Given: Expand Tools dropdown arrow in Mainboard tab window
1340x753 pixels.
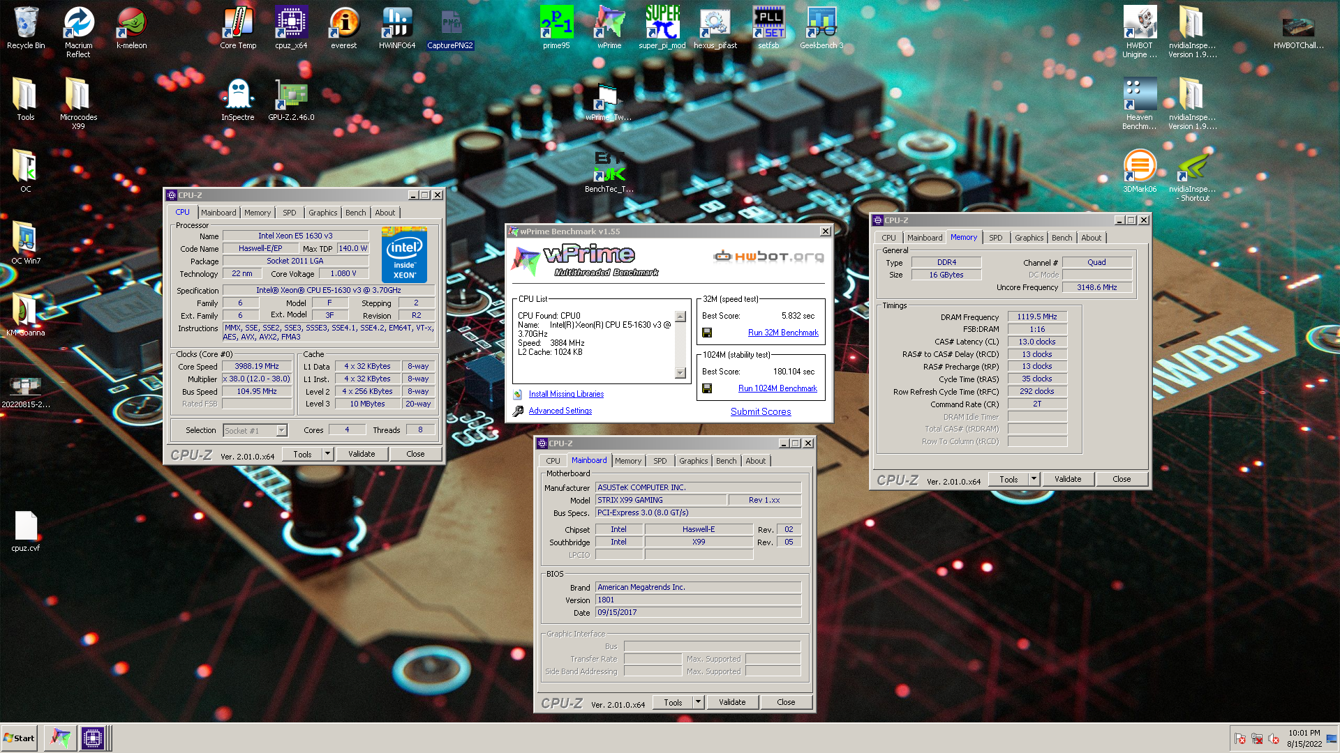Looking at the screenshot, I should click(698, 702).
